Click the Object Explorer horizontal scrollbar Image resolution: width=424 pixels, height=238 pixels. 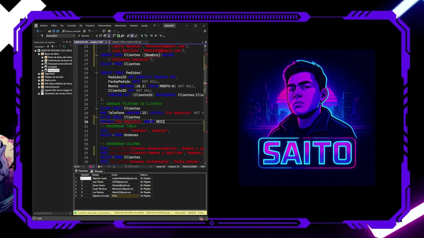(52, 213)
